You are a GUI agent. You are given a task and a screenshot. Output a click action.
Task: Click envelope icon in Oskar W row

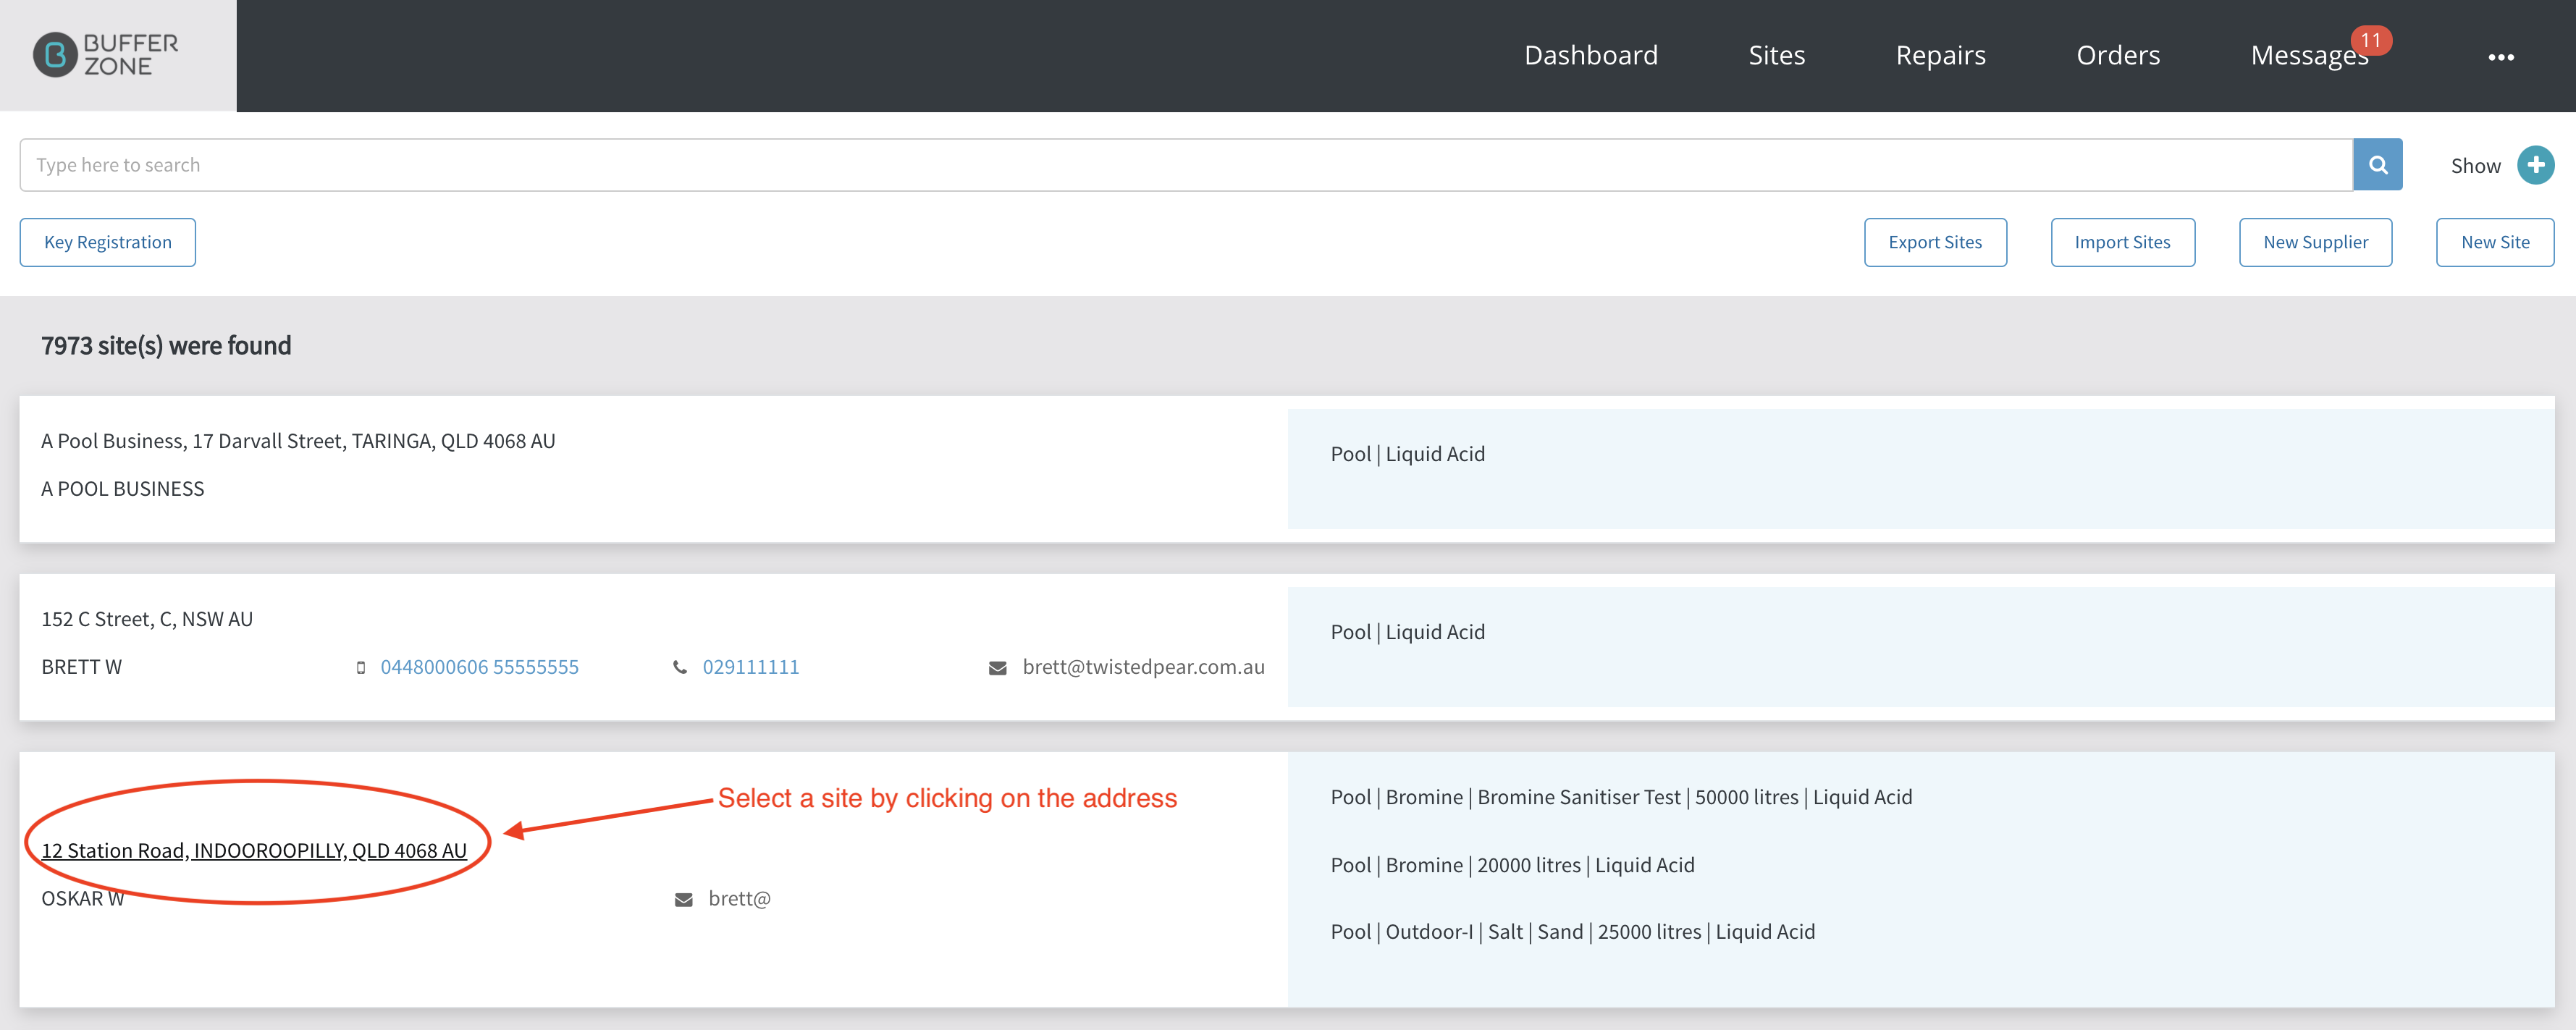(x=684, y=899)
